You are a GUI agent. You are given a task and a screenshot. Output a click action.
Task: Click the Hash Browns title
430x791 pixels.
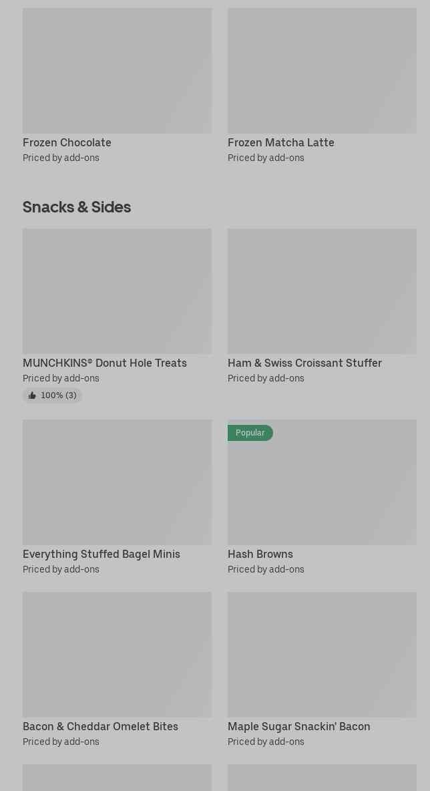pyautogui.click(x=260, y=554)
